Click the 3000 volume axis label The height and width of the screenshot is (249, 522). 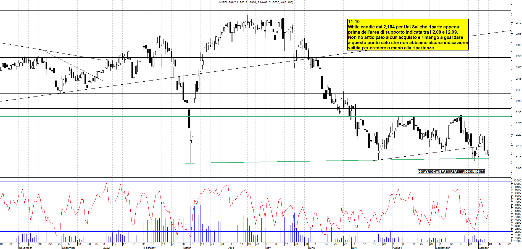(x=518, y=226)
